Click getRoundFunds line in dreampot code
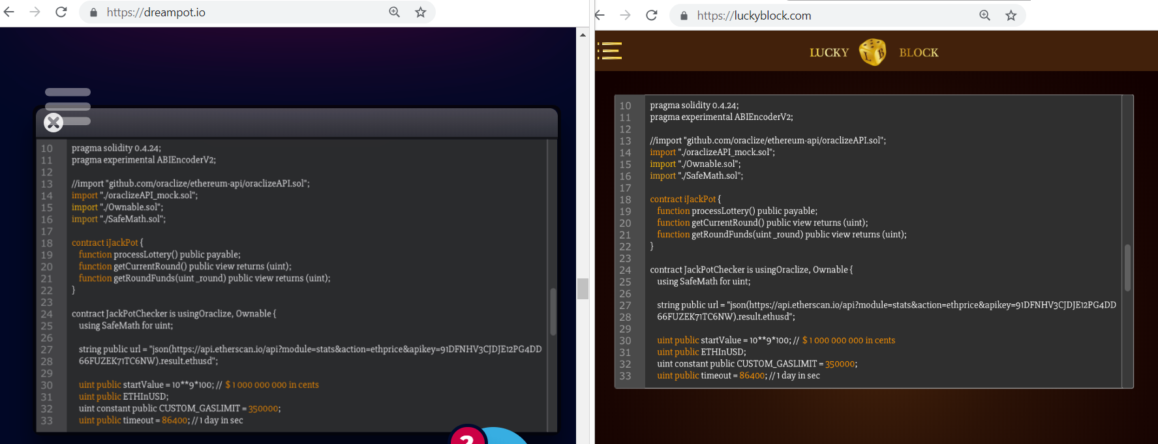1158x444 pixels. point(205,278)
